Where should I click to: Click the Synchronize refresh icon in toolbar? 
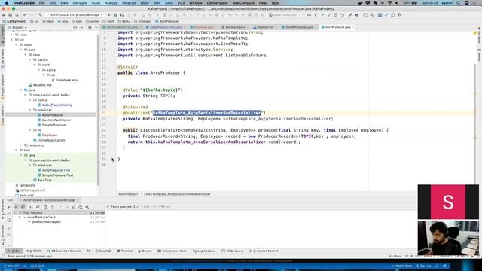tap(17, 15)
